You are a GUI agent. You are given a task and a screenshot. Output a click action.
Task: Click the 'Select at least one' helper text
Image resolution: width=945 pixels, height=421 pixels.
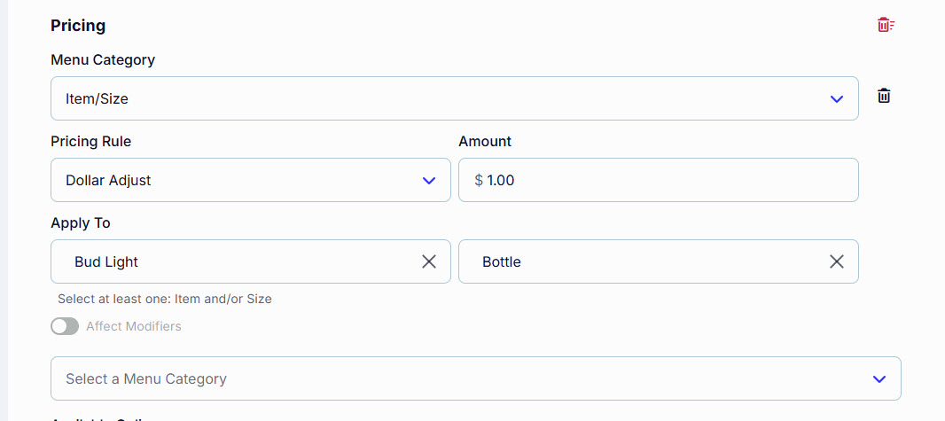pyautogui.click(x=165, y=299)
